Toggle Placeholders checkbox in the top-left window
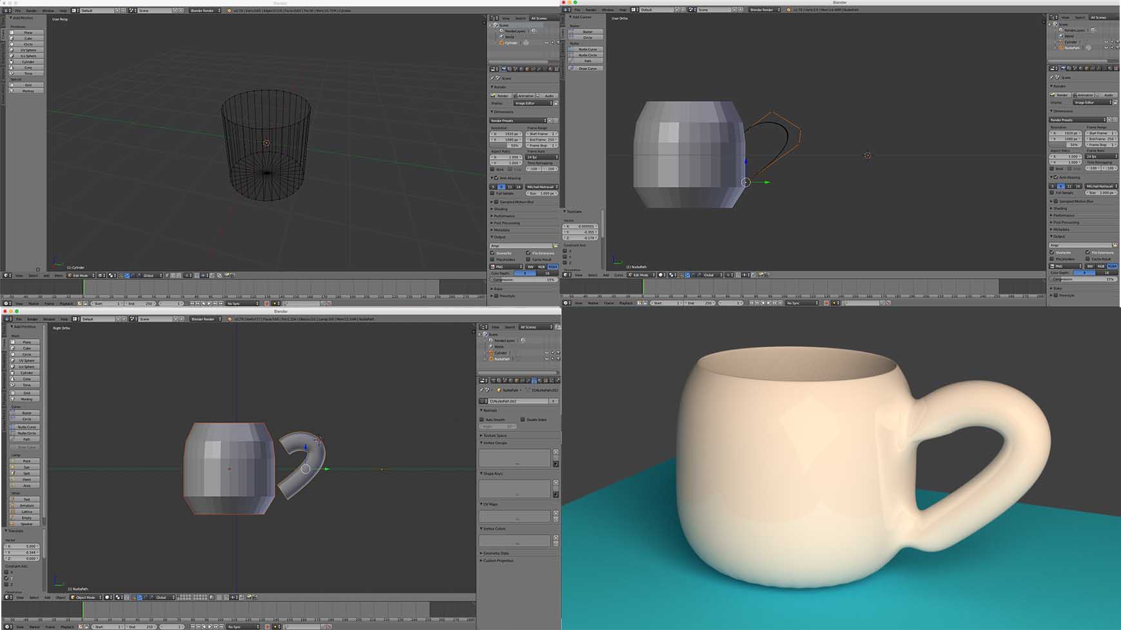The height and width of the screenshot is (630, 1121). [x=492, y=260]
